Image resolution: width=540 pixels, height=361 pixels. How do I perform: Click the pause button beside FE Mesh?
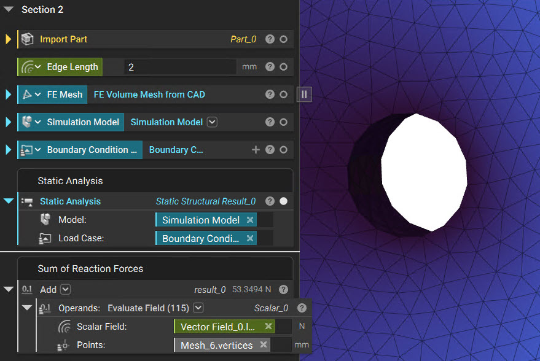[304, 95]
